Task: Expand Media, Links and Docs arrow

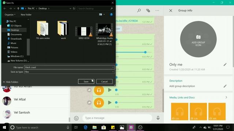Action: (x=226, y=98)
